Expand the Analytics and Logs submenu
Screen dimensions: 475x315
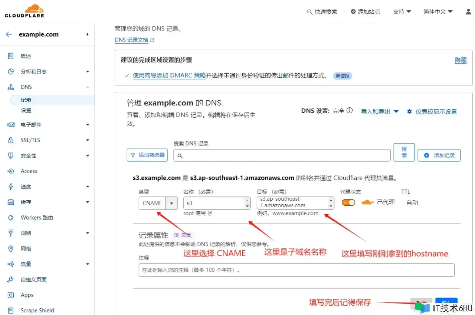[x=88, y=71]
